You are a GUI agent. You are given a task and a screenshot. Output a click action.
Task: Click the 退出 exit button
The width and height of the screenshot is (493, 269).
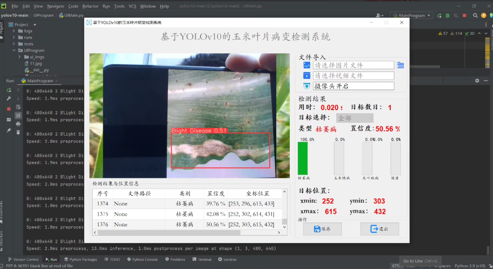[x=380, y=229]
